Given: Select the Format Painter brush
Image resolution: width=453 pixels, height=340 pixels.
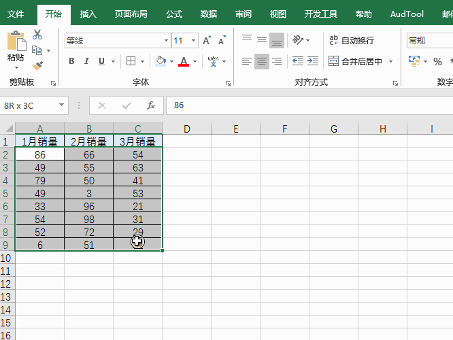Looking at the screenshot, I should pyautogui.click(x=37, y=66).
